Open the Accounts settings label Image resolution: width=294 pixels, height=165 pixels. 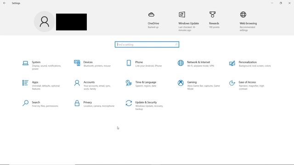[x=89, y=82]
